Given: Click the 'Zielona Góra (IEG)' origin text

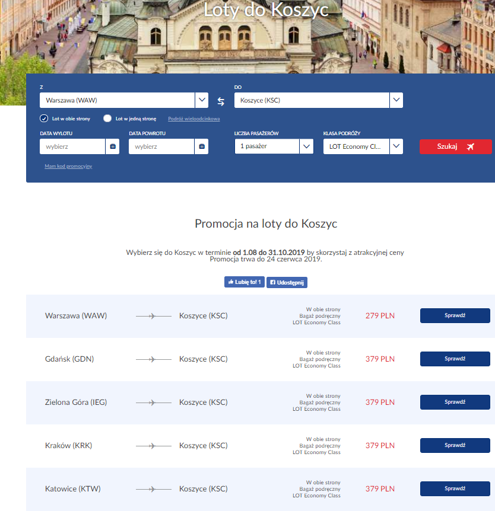Looking at the screenshot, I should click(x=76, y=403).
